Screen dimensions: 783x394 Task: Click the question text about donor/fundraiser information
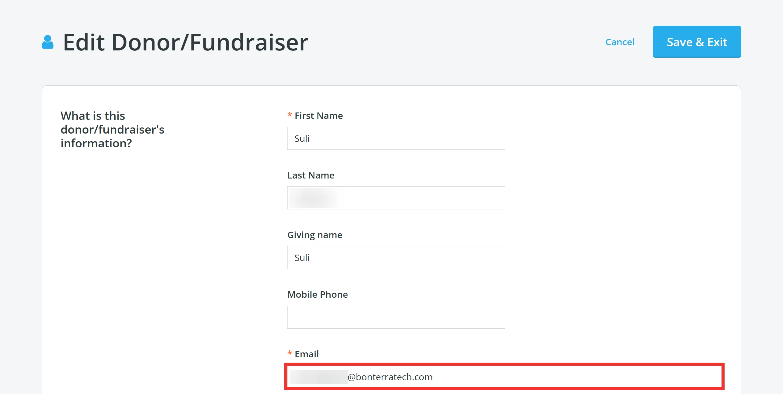click(112, 129)
